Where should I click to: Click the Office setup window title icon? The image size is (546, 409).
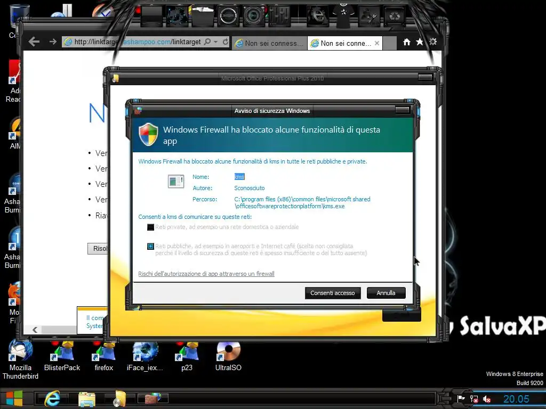[x=115, y=78]
